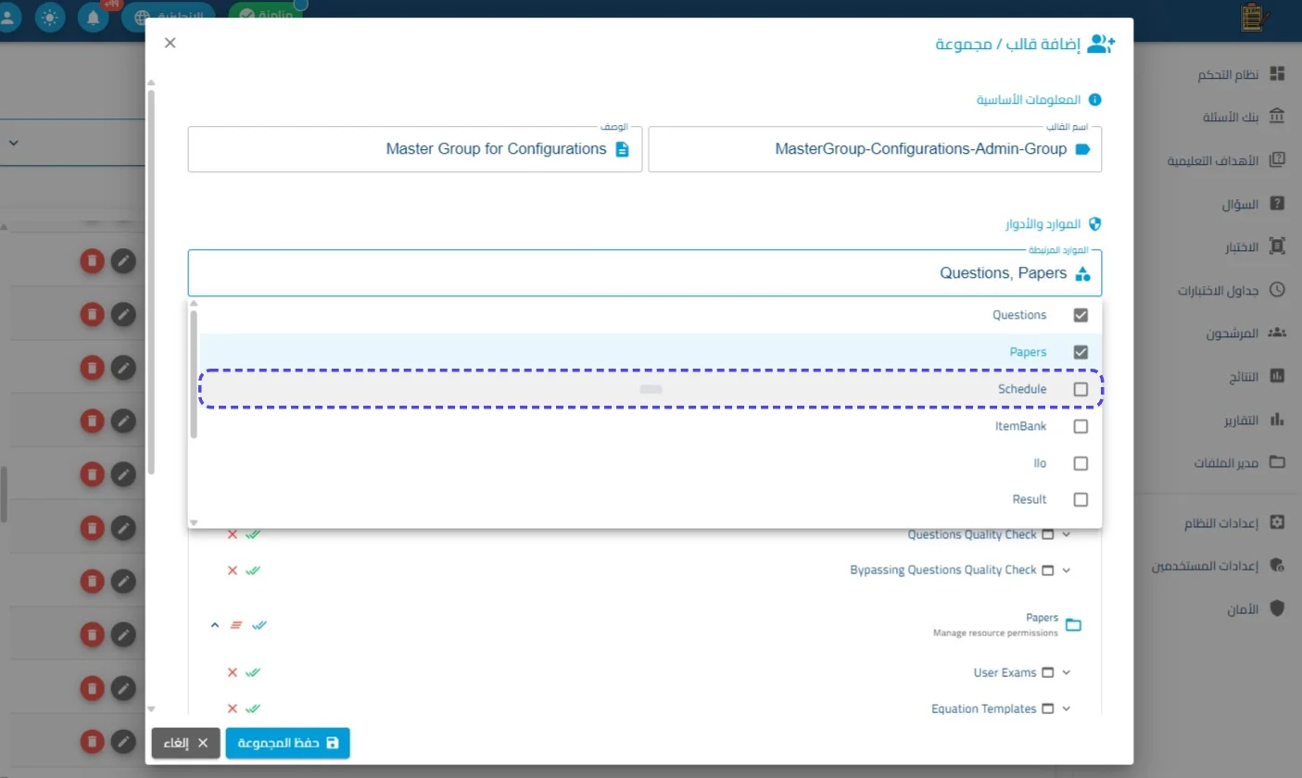
Task: Open the user profile icon in the top bar
Action: tap(7, 18)
